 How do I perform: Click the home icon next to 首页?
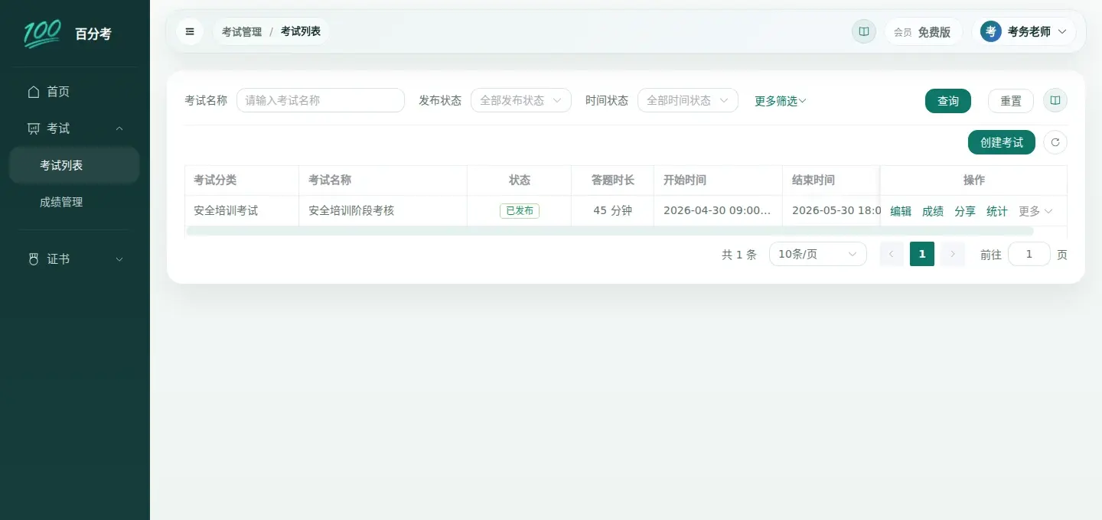pos(34,92)
